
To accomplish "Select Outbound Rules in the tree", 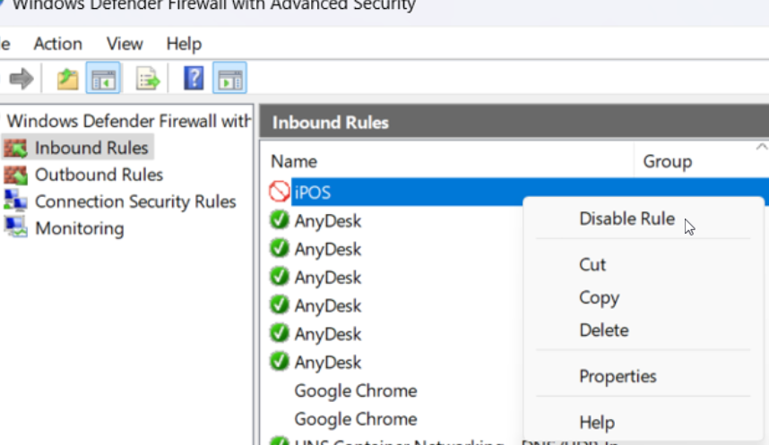I will point(99,175).
